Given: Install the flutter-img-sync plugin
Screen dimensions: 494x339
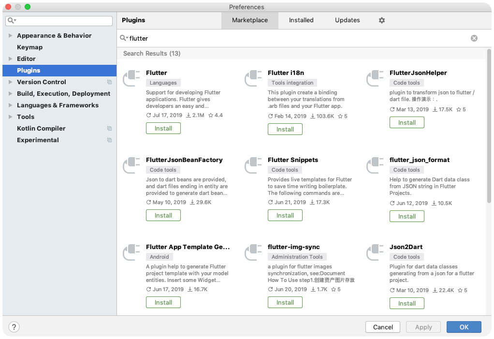Looking at the screenshot, I should pyautogui.click(x=285, y=302).
